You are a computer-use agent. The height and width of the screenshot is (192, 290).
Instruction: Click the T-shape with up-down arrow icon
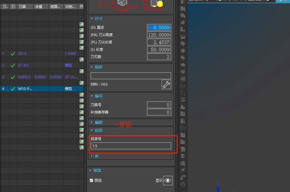(x=183, y=156)
